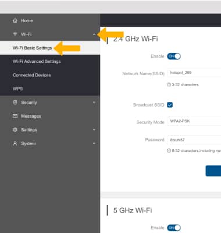Screen dimensions: 221x233
Task: Click the Settings gear icon
Action: tap(15, 129)
